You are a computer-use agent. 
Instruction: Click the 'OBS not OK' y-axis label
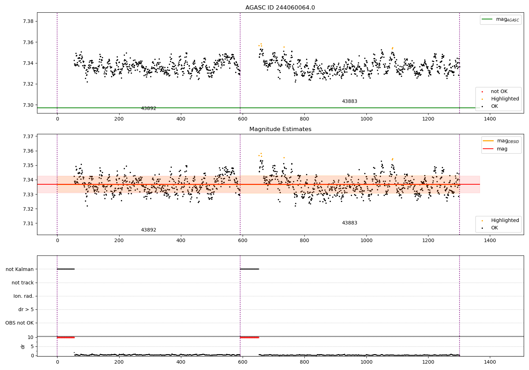click(x=20, y=323)
